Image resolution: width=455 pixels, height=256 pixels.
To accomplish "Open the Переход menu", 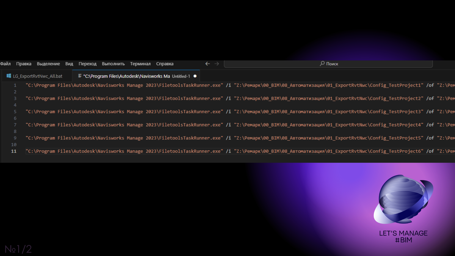I will pos(88,64).
